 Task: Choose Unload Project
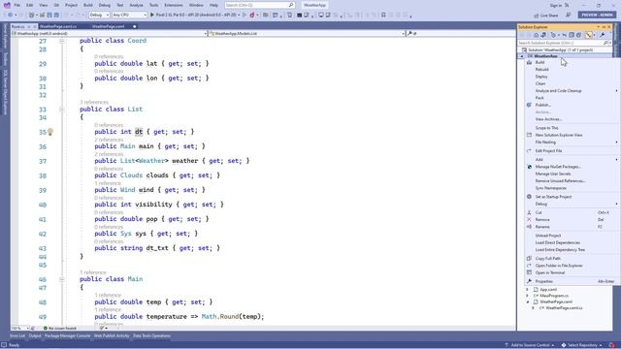[x=547, y=236]
